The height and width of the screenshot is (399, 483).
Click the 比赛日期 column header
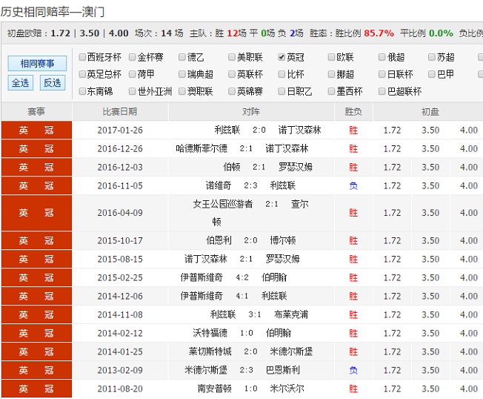[120, 112]
